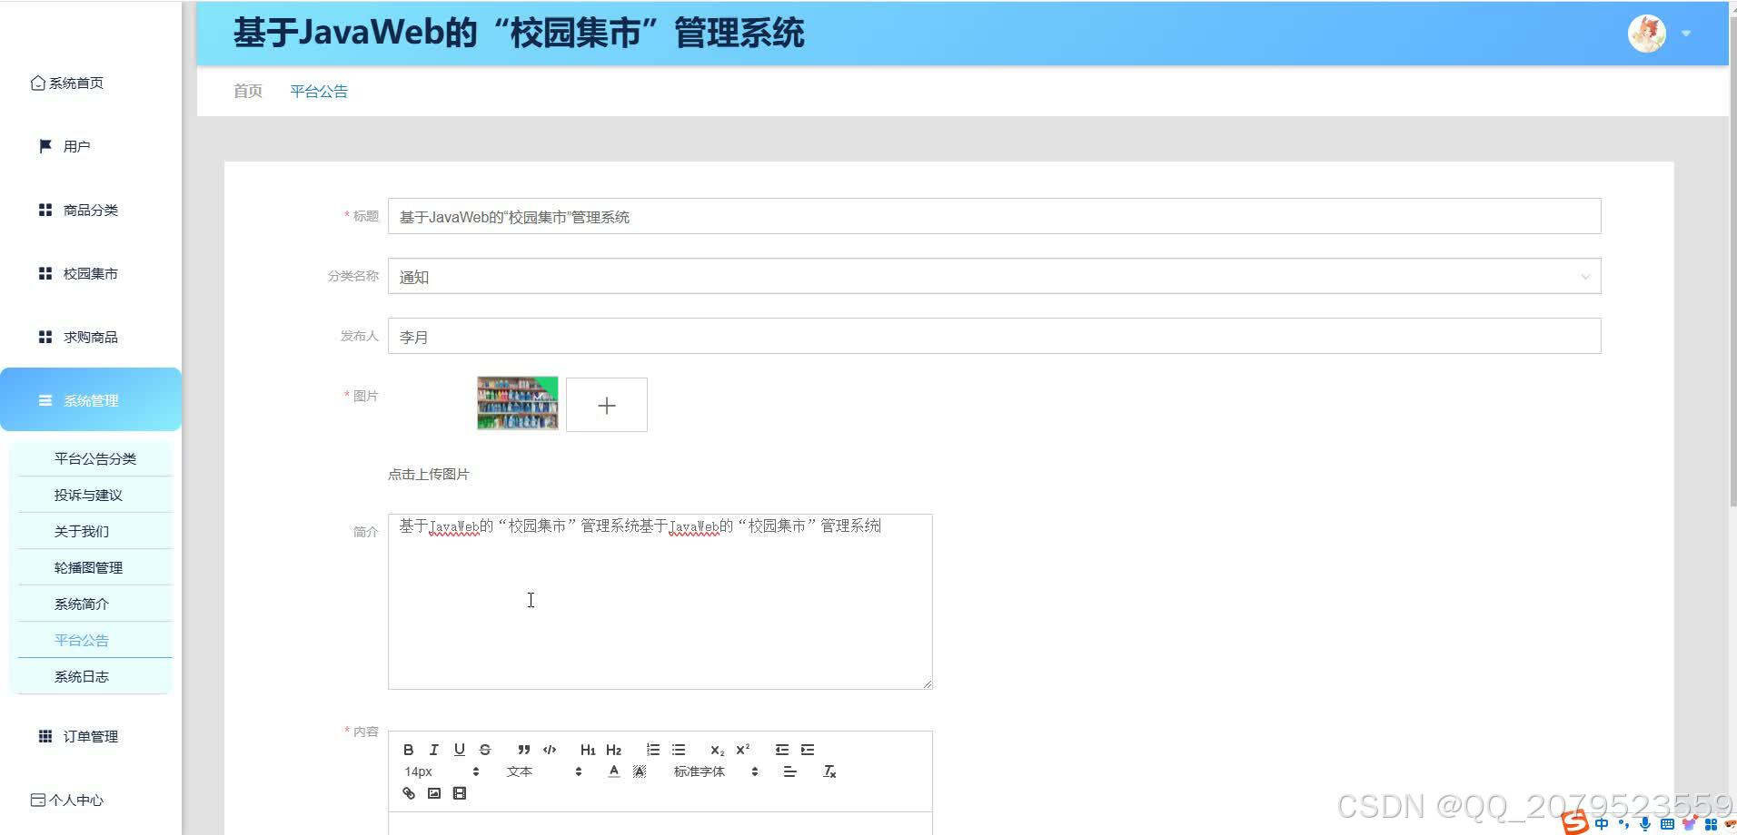Switch to the 平台公告 tab
This screenshot has width=1737, height=835.
319,91
